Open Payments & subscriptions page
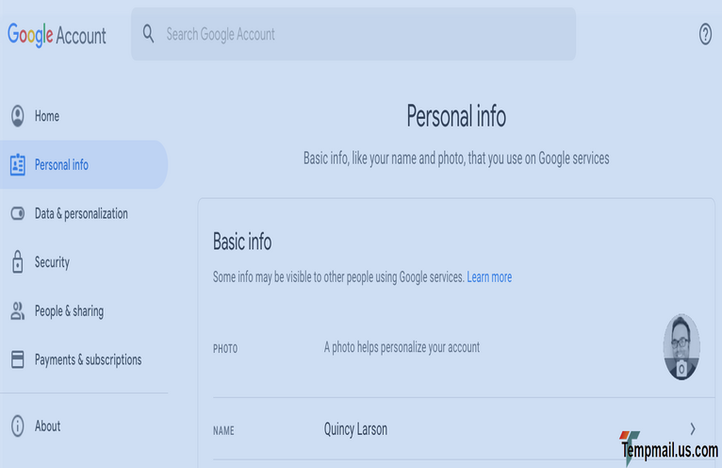 tap(88, 359)
